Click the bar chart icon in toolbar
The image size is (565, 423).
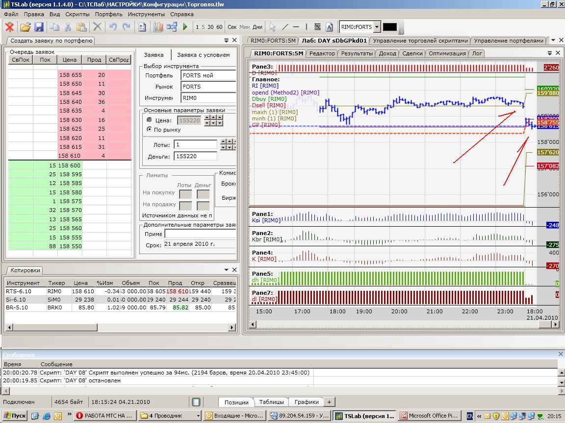158,27
